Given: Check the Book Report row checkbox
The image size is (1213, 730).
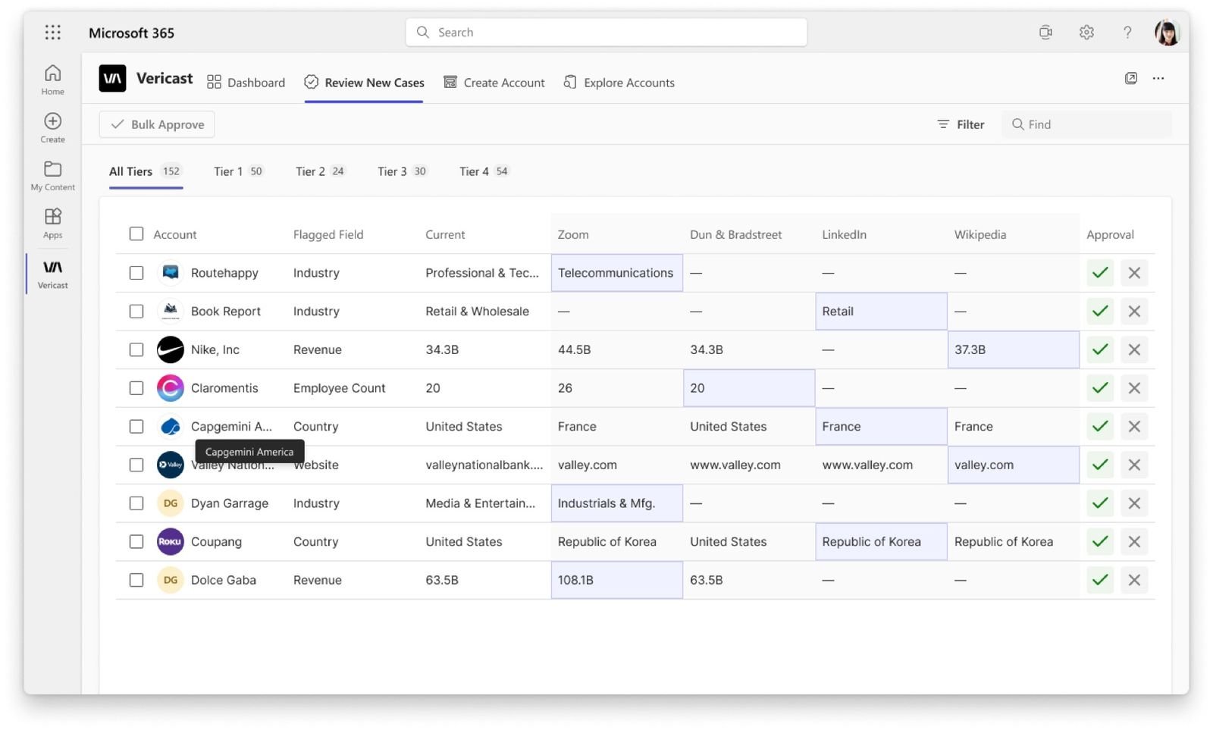Looking at the screenshot, I should [x=136, y=311].
